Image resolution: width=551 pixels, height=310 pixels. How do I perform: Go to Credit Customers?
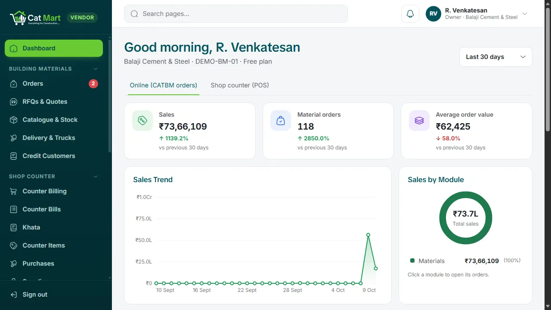(54, 156)
